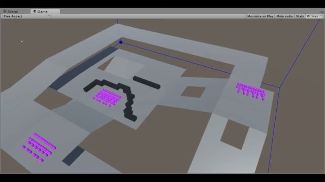Click the panel options menu icon
The height and width of the screenshot is (182, 325).
point(322,12)
